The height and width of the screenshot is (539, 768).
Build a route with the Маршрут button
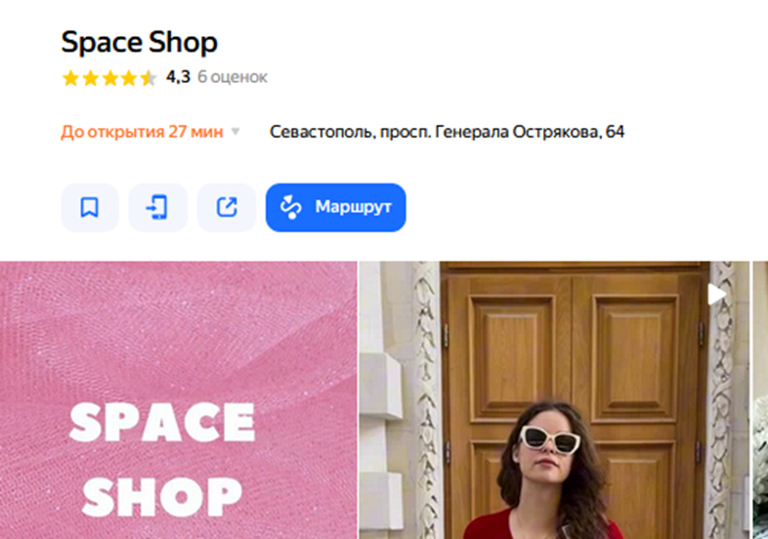[335, 208]
